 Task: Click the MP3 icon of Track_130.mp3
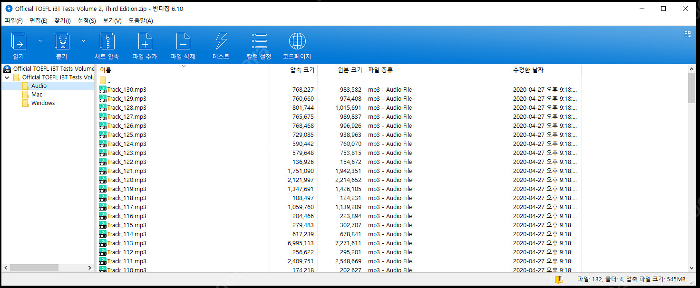point(103,90)
